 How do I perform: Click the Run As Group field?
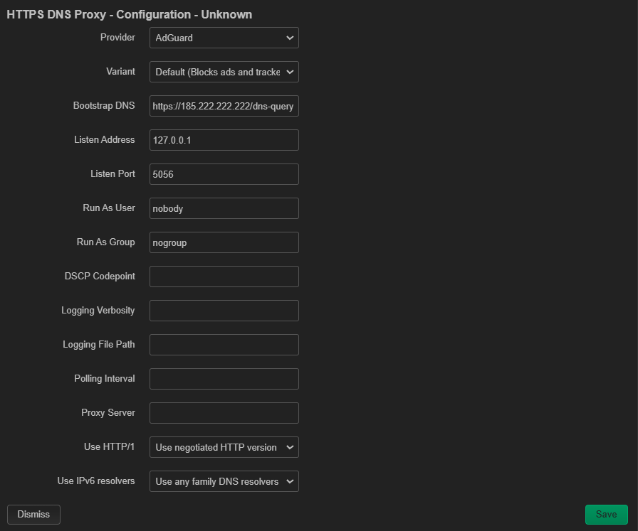coord(224,242)
